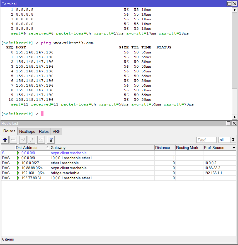Click the Remove route minus icon

click(x=13, y=140)
